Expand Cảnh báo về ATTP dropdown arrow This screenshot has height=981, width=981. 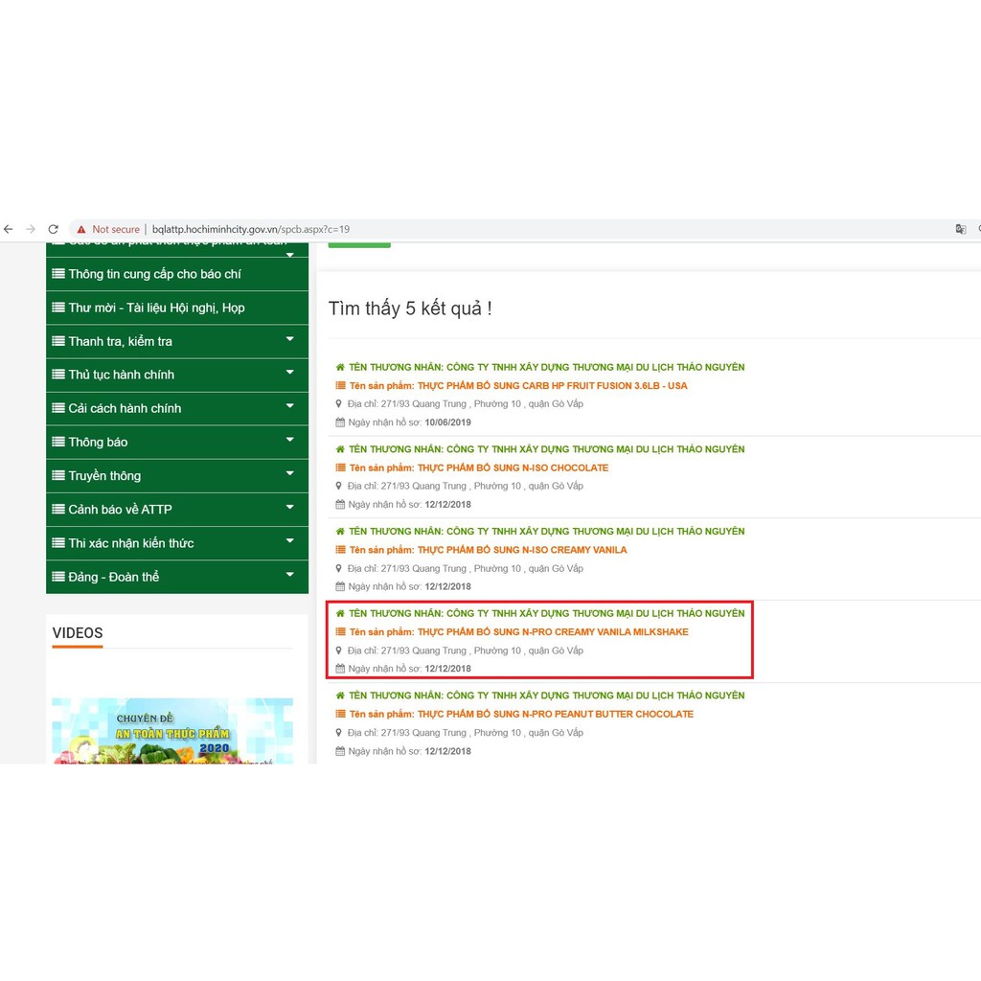289,507
